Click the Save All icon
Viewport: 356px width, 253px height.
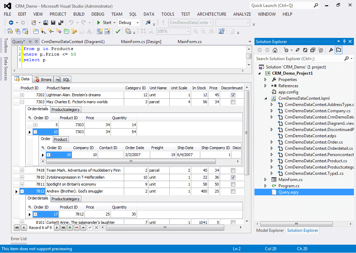60,23
